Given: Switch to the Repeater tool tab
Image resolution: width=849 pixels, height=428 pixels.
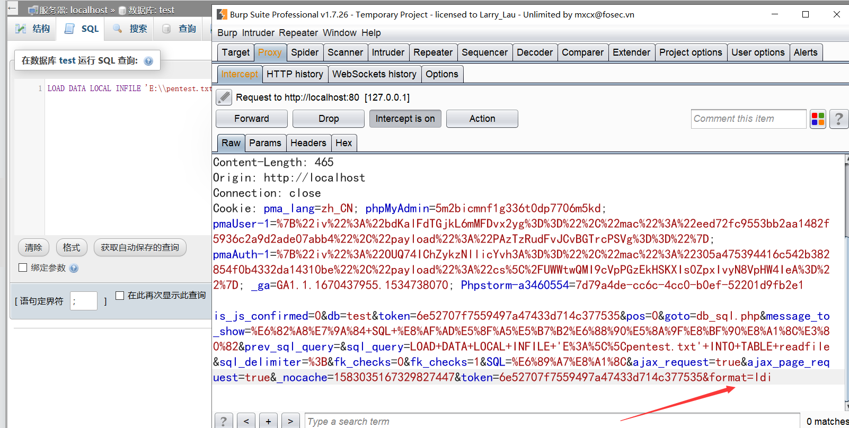Looking at the screenshot, I should 433,52.
